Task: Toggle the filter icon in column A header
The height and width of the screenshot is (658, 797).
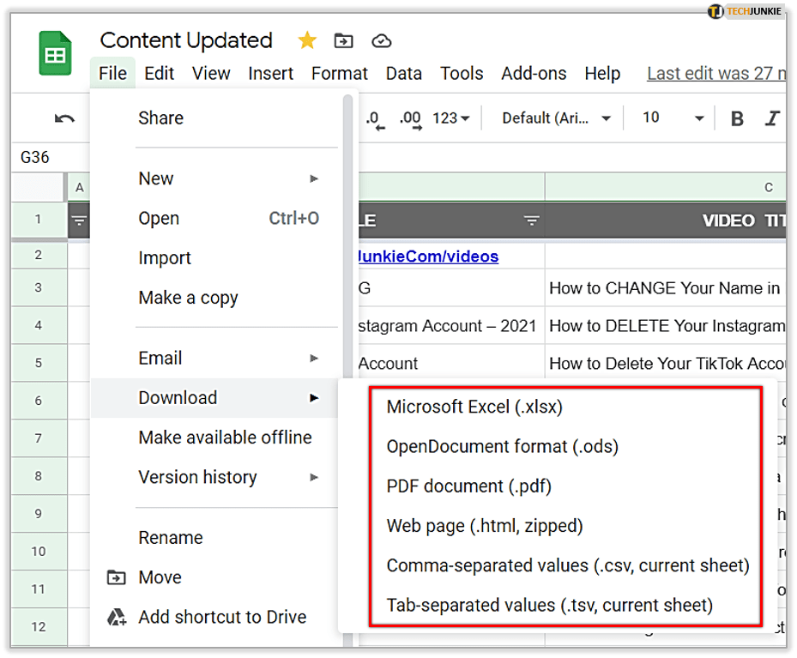Action: (79, 221)
